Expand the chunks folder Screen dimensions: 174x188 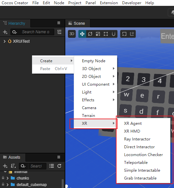(x=8, y=178)
